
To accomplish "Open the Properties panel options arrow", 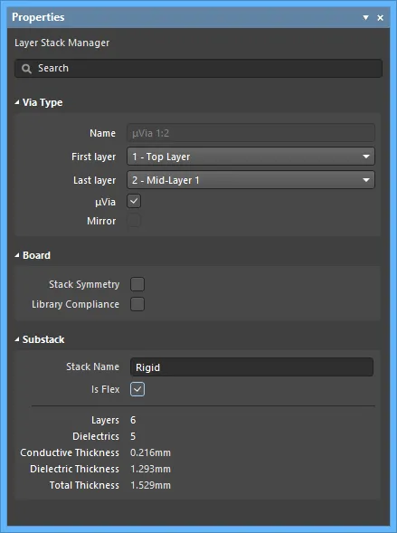I will coord(365,17).
